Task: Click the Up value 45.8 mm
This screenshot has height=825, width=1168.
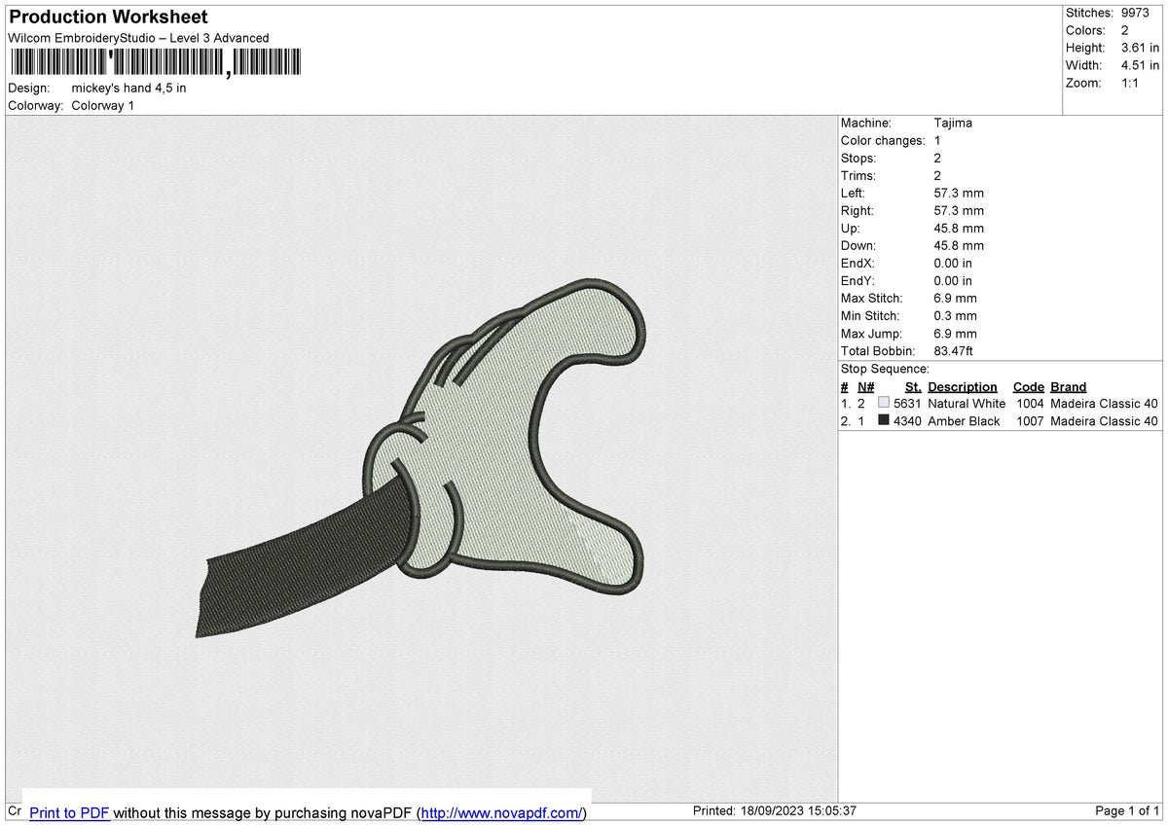Action: (x=959, y=229)
